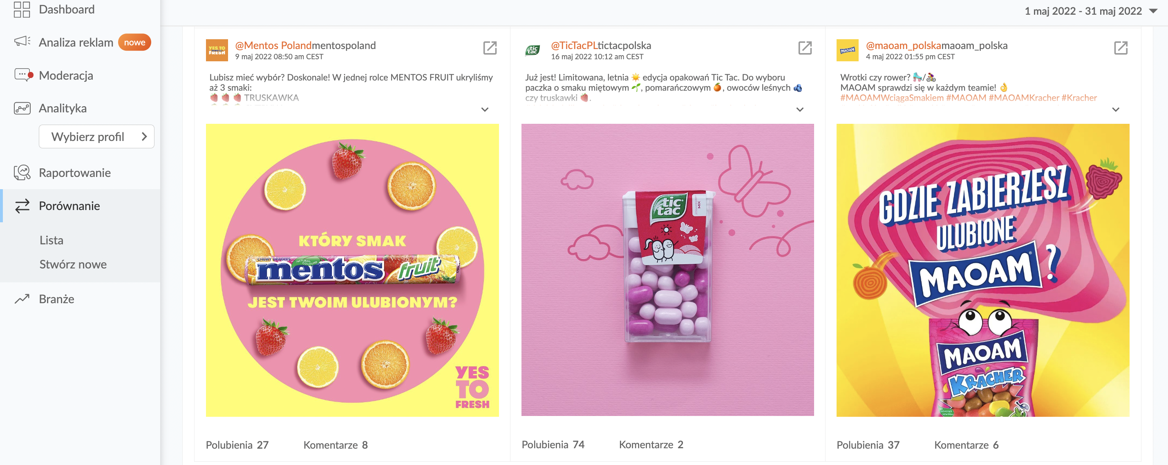Select Lista under Porównanie

[x=51, y=240]
